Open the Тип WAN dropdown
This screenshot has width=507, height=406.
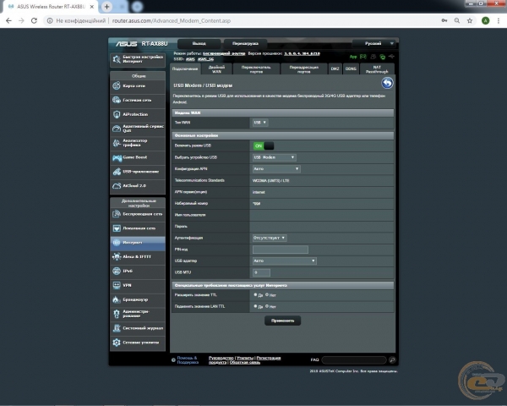click(x=260, y=123)
